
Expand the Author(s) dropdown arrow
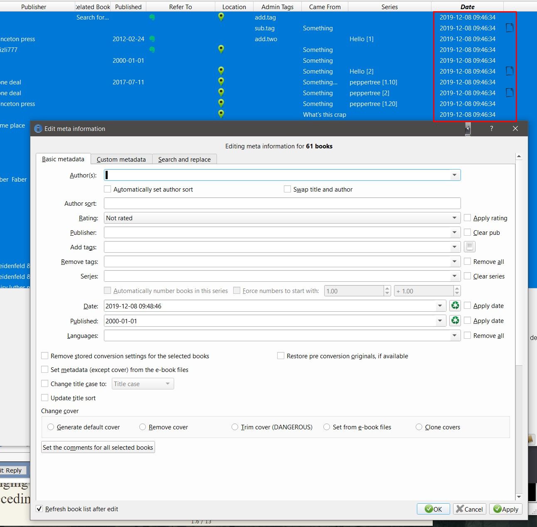454,175
